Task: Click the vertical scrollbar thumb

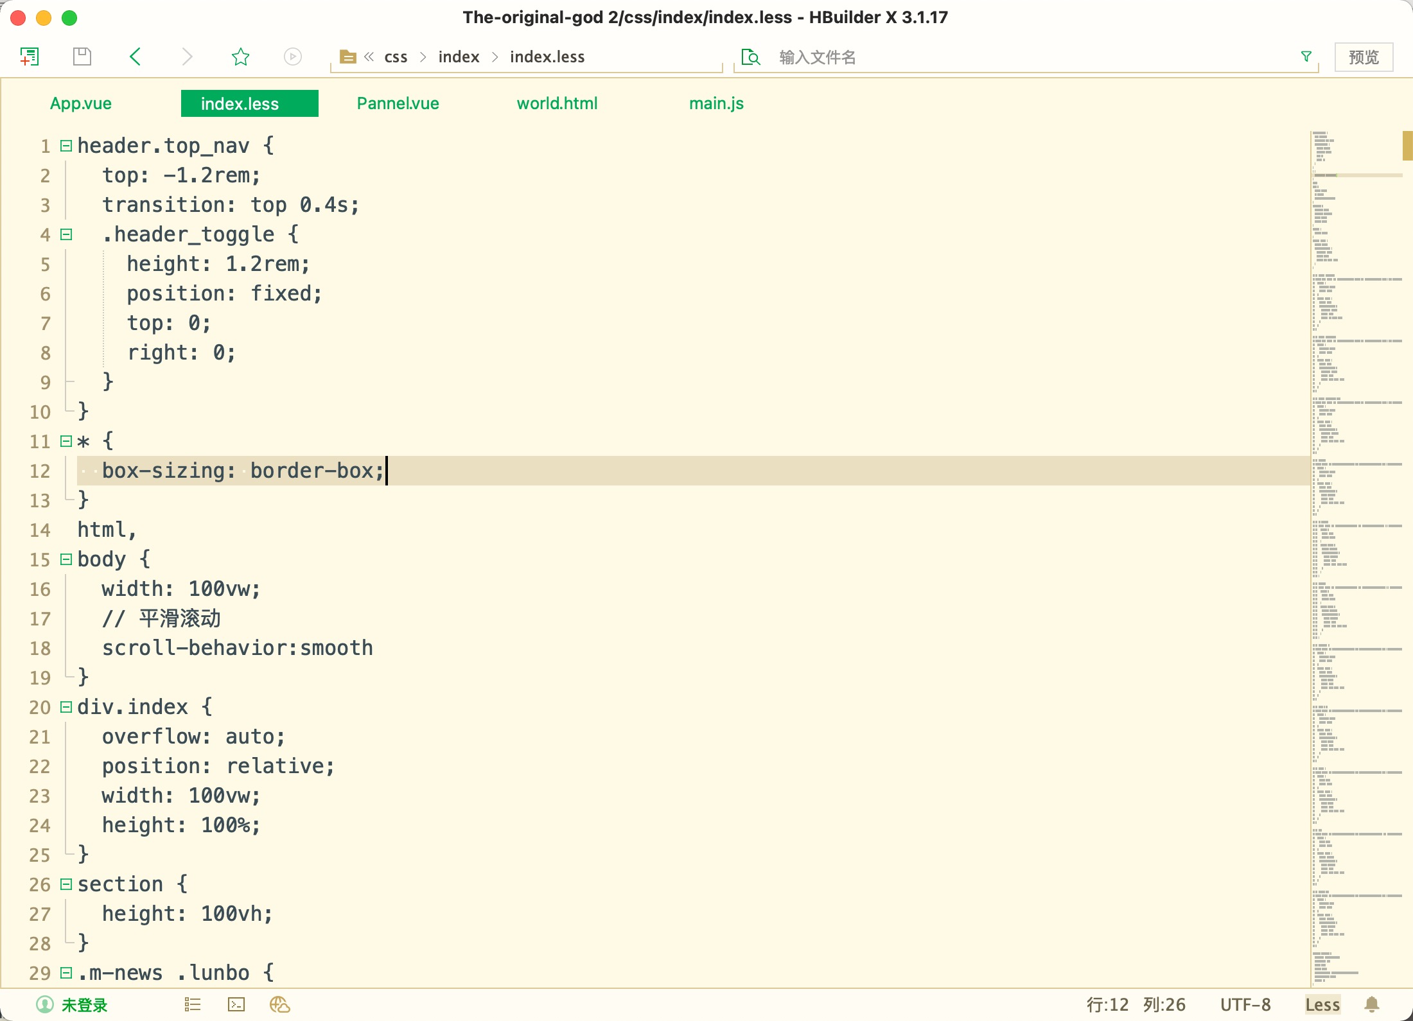Action: pos(1407,145)
